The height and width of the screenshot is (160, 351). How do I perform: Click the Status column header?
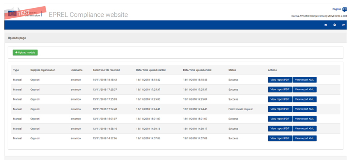point(232,70)
